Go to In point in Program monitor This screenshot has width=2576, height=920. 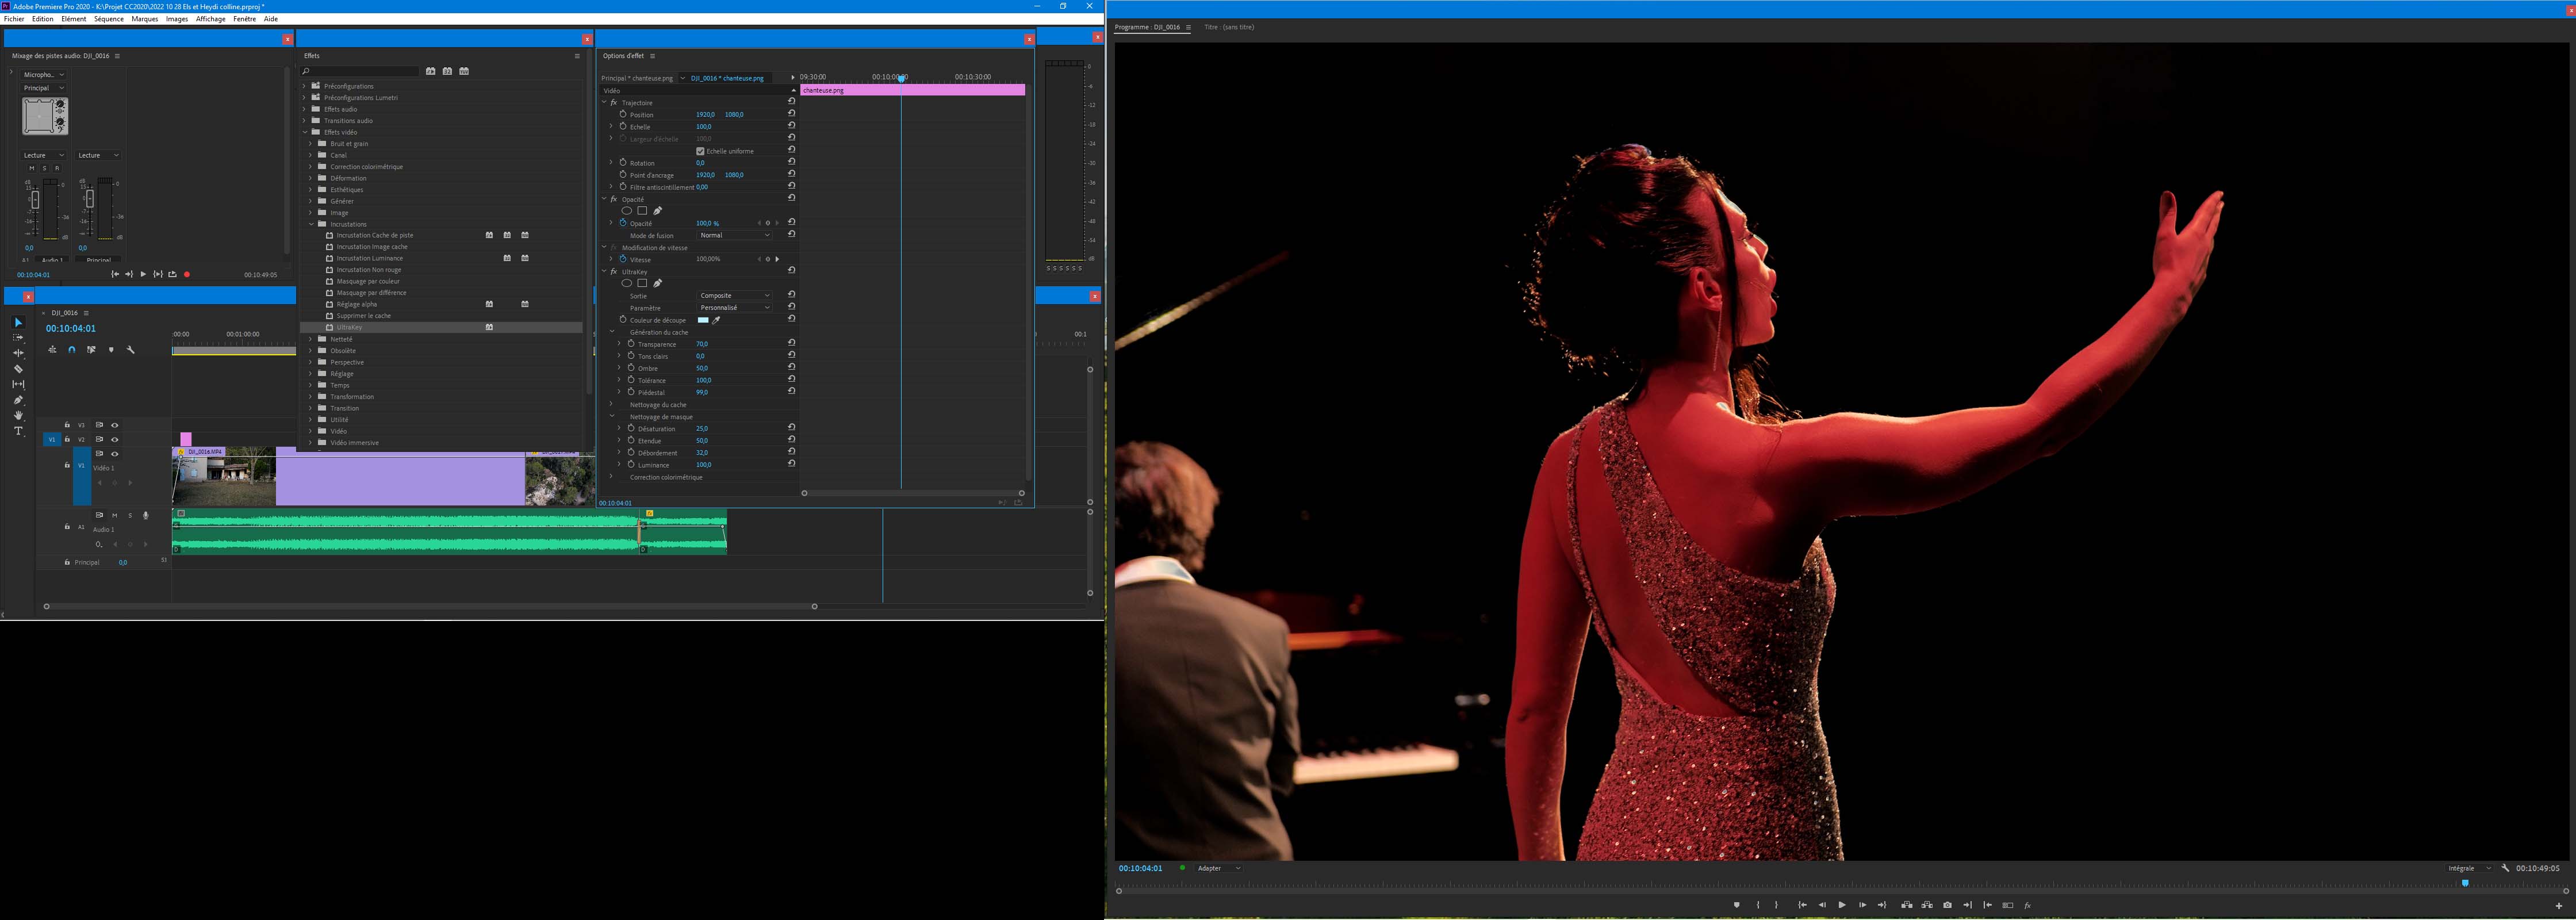tap(1802, 905)
